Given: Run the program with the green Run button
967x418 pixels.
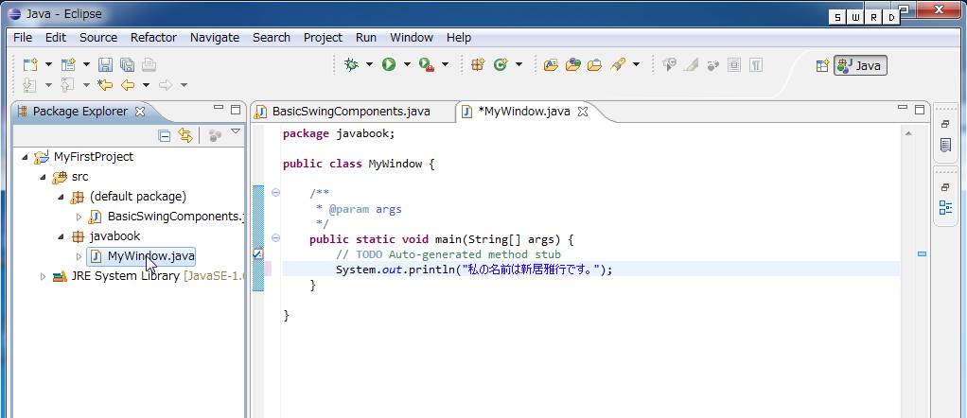Looking at the screenshot, I should [388, 65].
